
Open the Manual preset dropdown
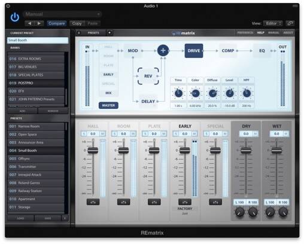pyautogui.click(x=62, y=14)
